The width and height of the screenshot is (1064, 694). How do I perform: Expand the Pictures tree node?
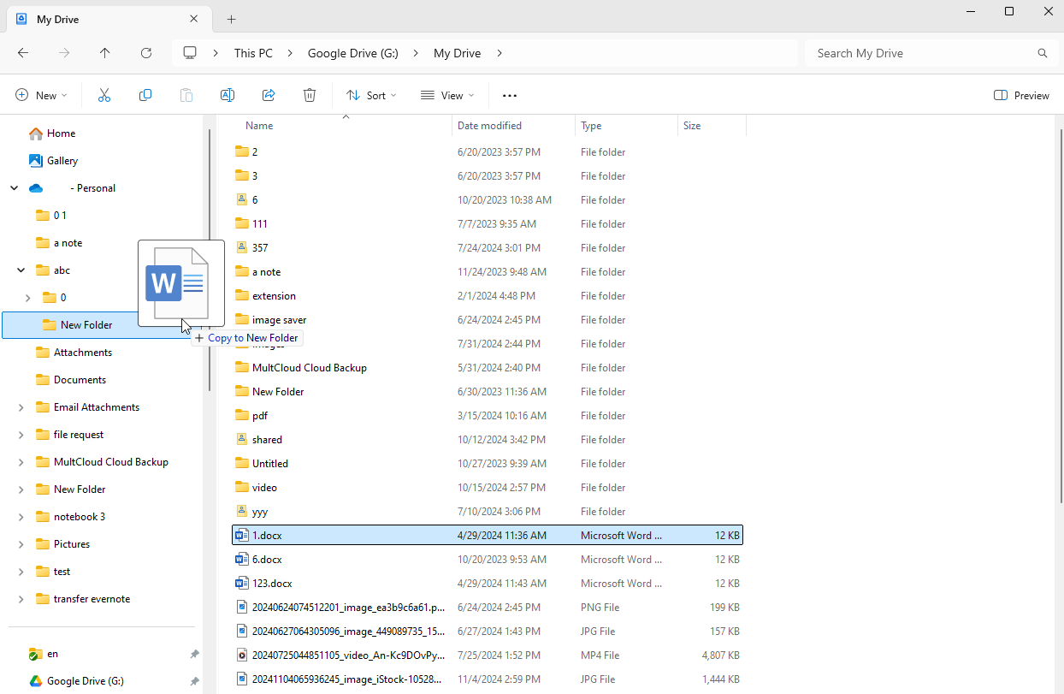(x=21, y=544)
